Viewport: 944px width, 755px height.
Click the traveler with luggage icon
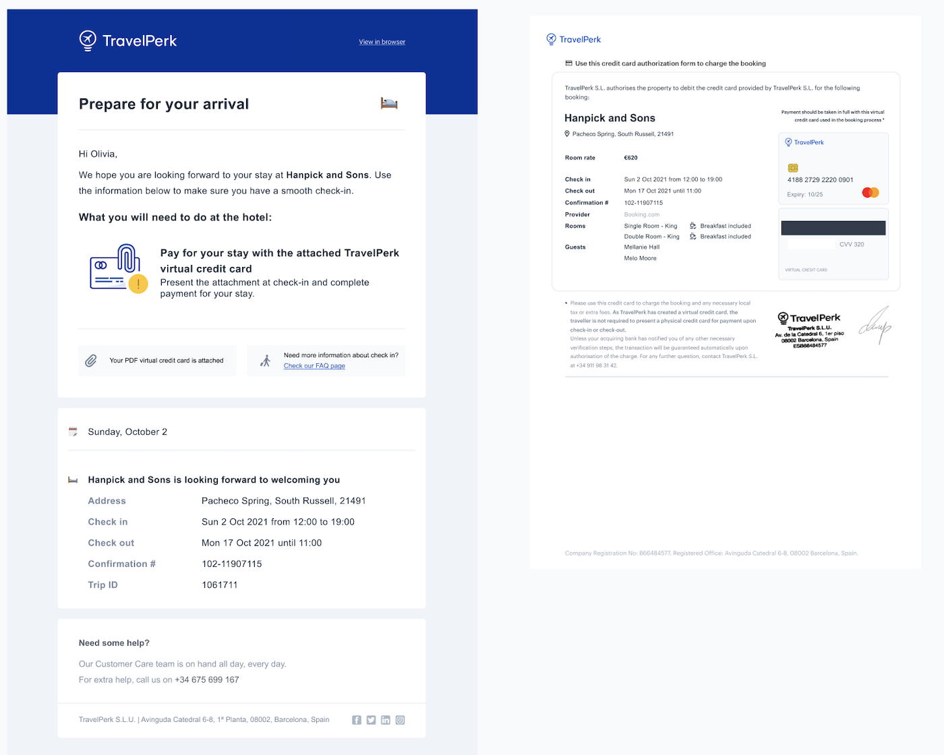click(266, 361)
